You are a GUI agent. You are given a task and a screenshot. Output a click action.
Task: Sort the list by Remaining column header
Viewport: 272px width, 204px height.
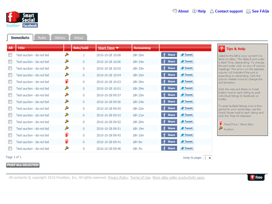click(x=142, y=48)
